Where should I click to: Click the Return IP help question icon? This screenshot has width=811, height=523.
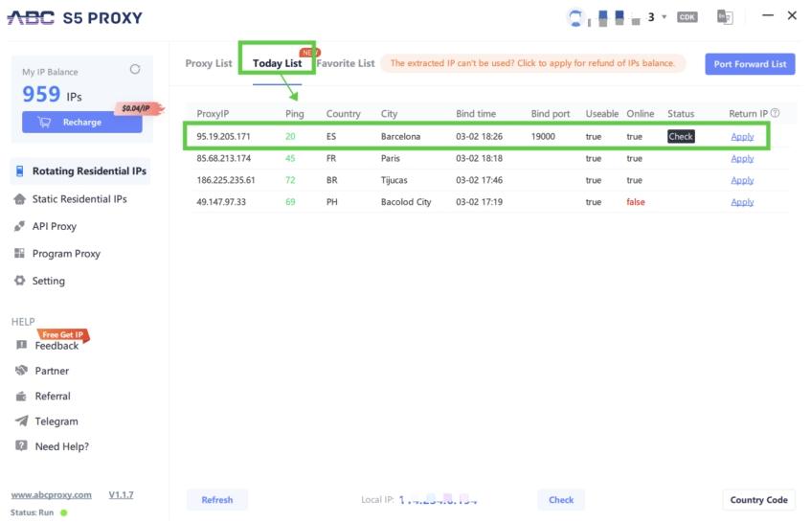[x=775, y=113]
